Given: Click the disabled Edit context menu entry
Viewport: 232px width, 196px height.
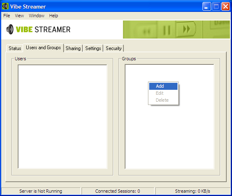Looking at the screenshot, I should point(163,93).
